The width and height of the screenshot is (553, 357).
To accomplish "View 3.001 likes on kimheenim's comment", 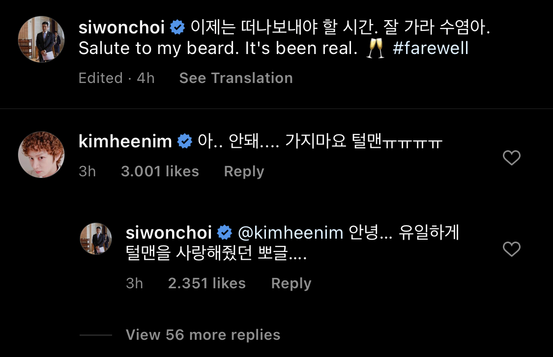I will click(x=160, y=171).
